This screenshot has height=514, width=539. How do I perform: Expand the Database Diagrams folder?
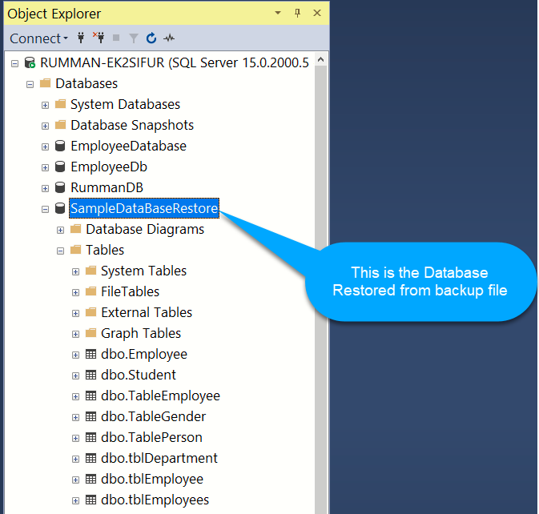coord(60,231)
